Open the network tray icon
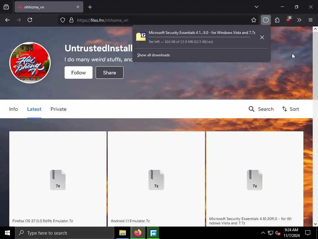Screen dimensions: 318x239 [x=270, y=233]
